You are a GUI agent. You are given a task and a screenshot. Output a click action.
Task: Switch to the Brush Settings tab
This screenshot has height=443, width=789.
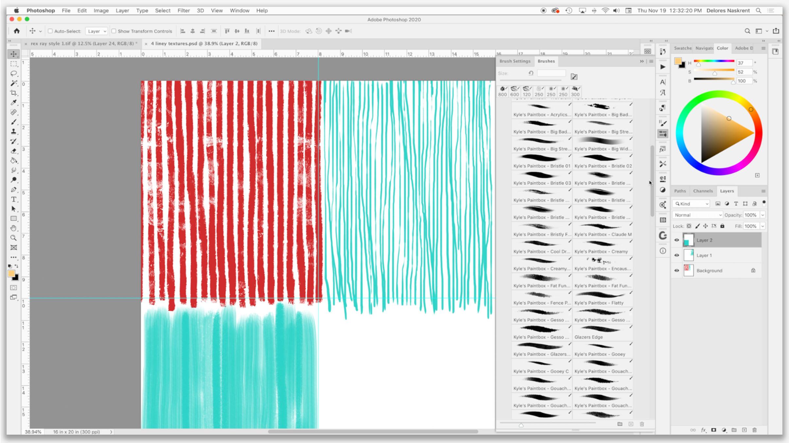click(515, 61)
